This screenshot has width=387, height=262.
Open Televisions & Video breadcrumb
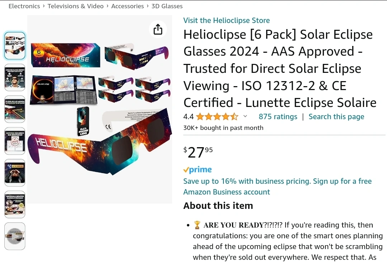[75, 6]
